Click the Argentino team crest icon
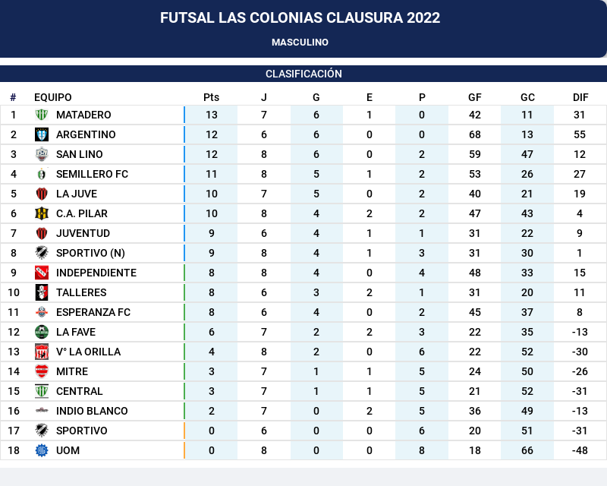 pyautogui.click(x=42, y=134)
